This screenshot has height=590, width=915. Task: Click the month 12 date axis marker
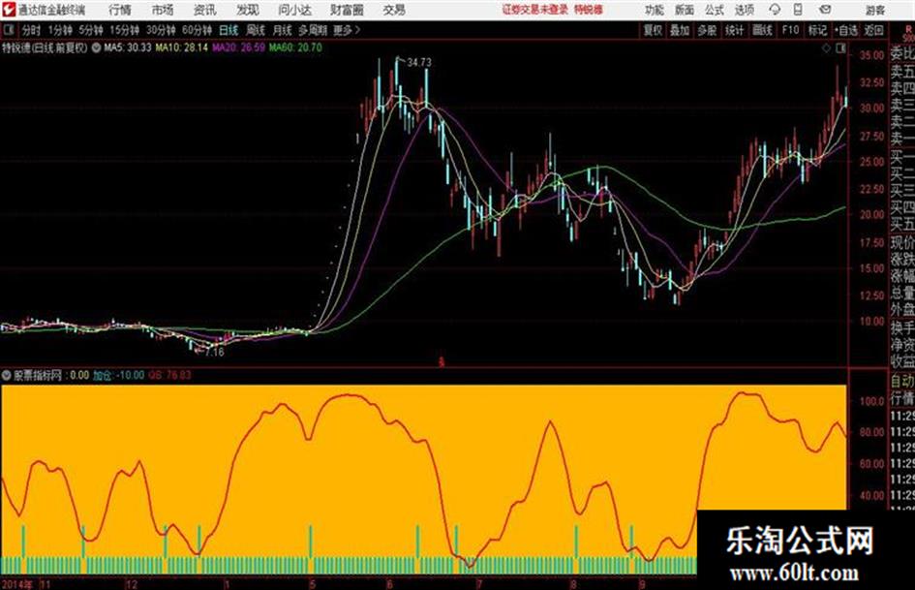pos(132,584)
